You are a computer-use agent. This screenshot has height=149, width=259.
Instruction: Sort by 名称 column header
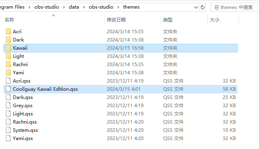click(9, 20)
